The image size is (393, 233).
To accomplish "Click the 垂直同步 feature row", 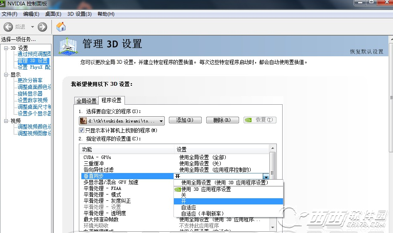I will click(x=127, y=176).
